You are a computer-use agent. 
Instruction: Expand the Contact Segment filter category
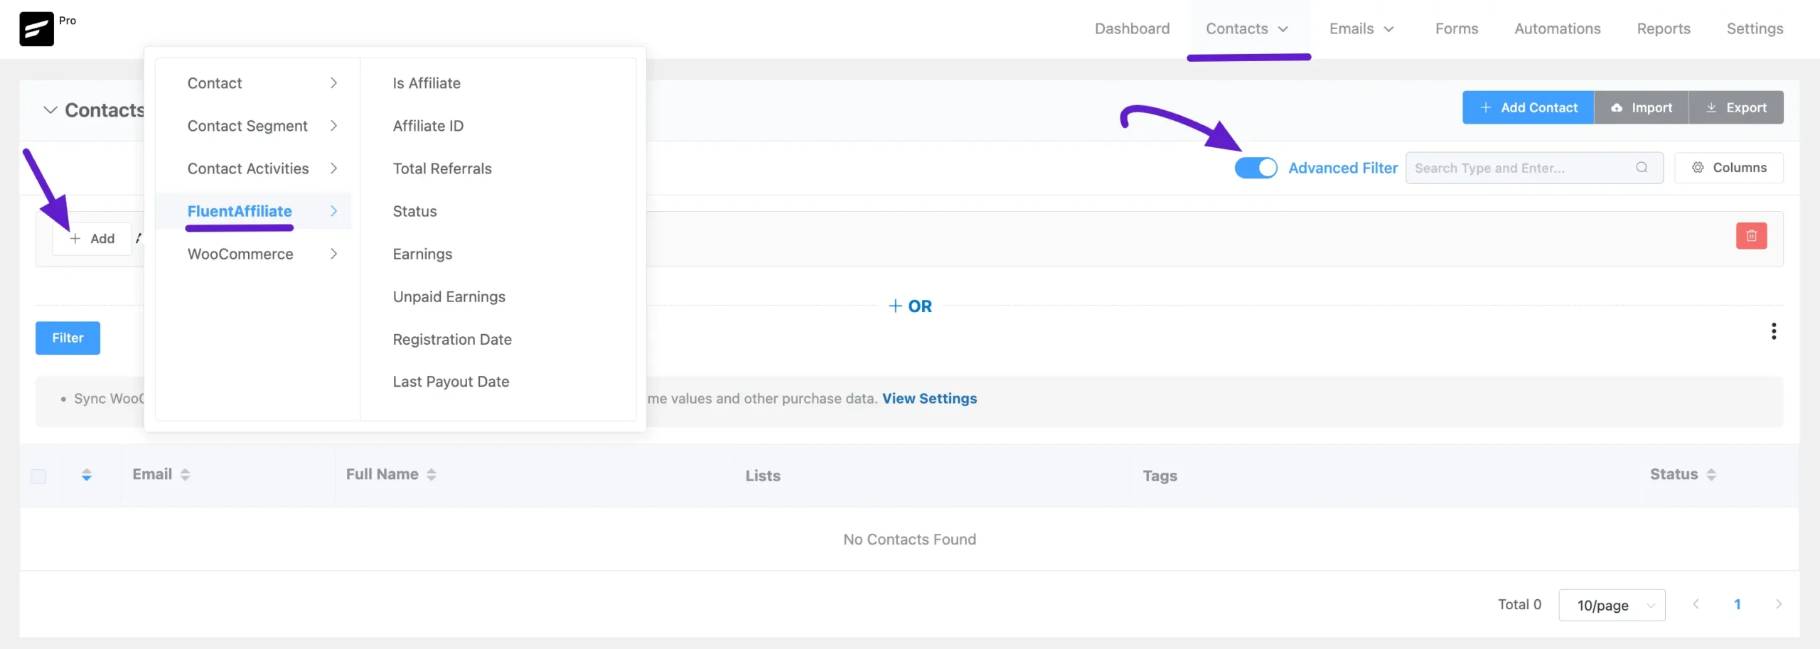[254, 126]
